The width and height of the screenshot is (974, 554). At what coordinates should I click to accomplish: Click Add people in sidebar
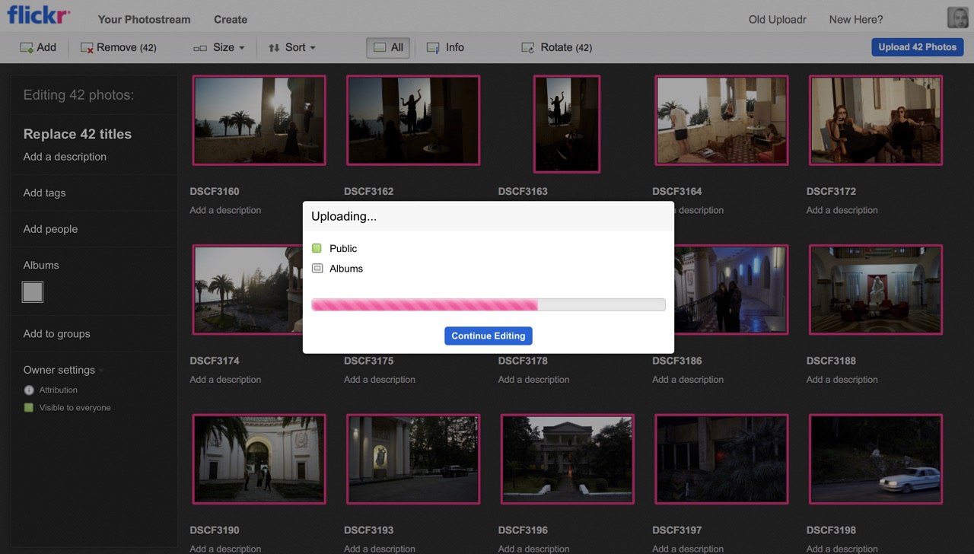[50, 229]
